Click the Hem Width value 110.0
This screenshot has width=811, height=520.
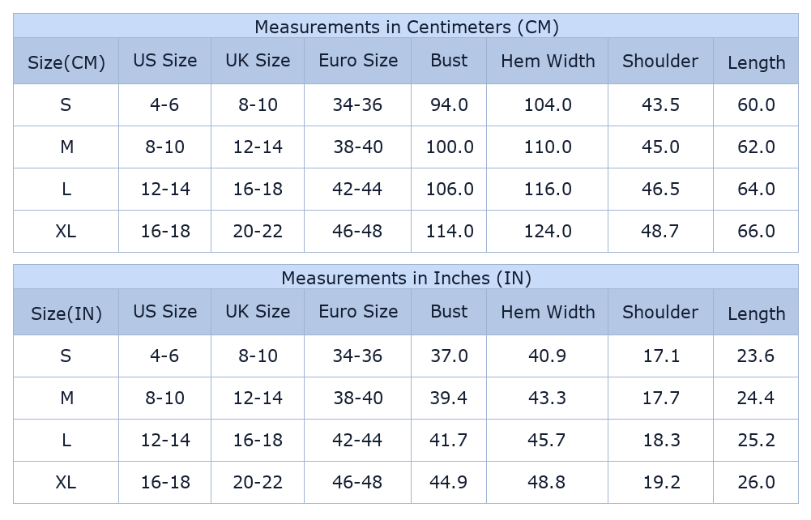pyautogui.click(x=548, y=147)
